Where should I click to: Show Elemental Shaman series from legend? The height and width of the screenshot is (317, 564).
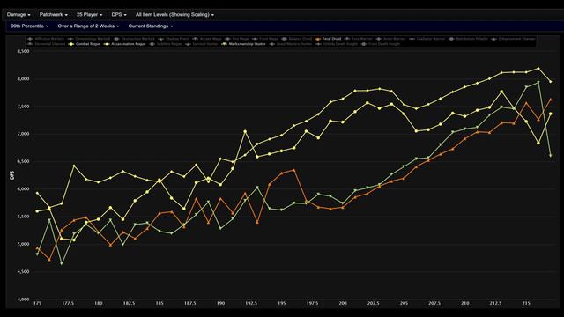click(x=47, y=44)
